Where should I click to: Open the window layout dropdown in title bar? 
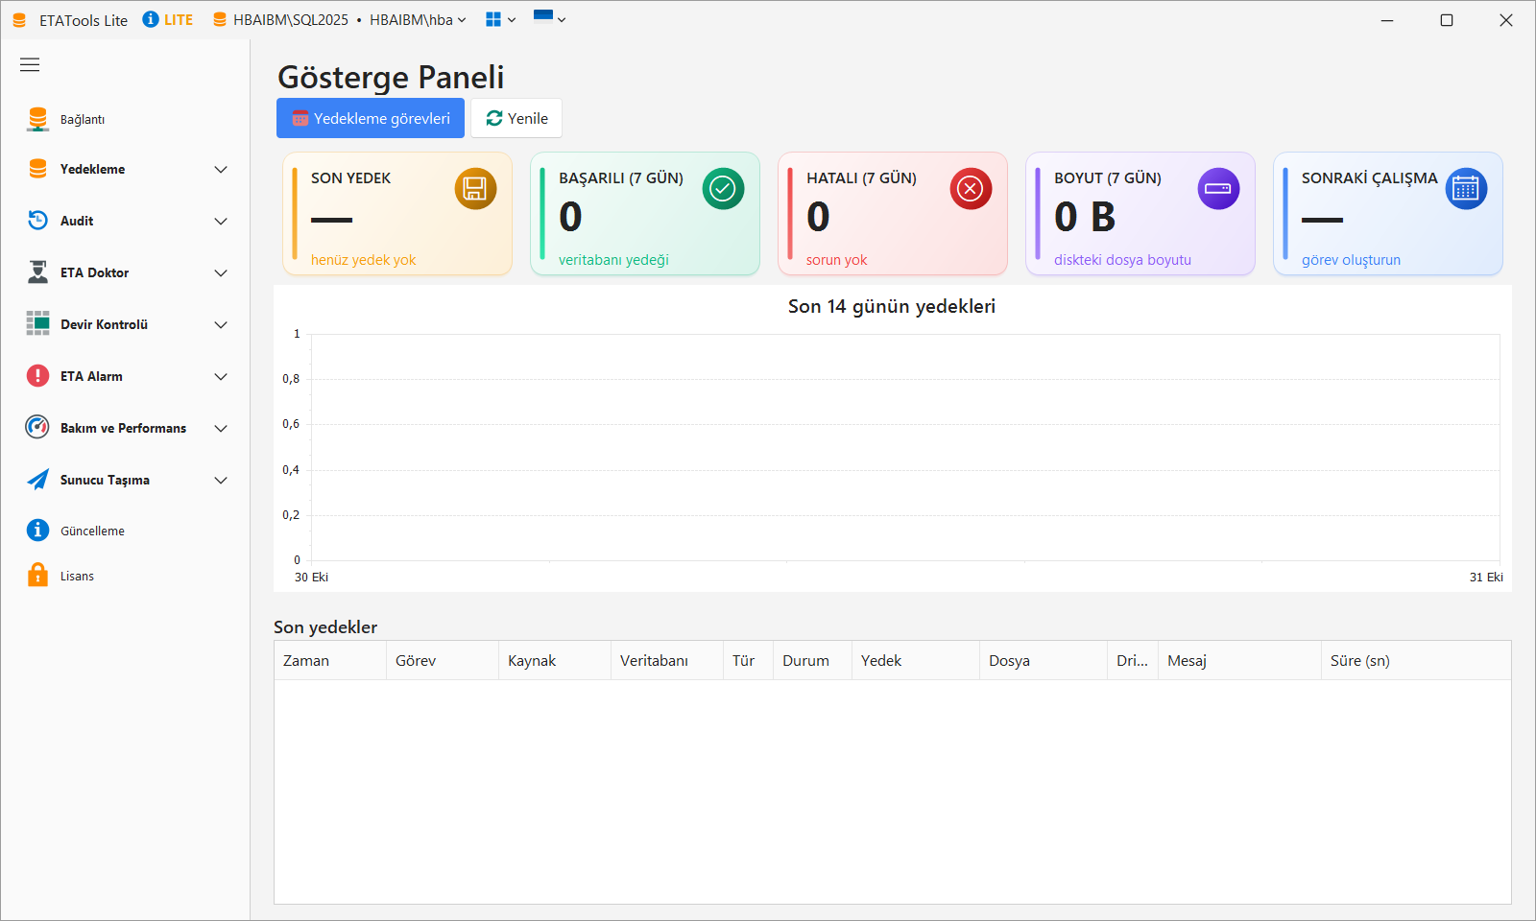[x=500, y=19]
